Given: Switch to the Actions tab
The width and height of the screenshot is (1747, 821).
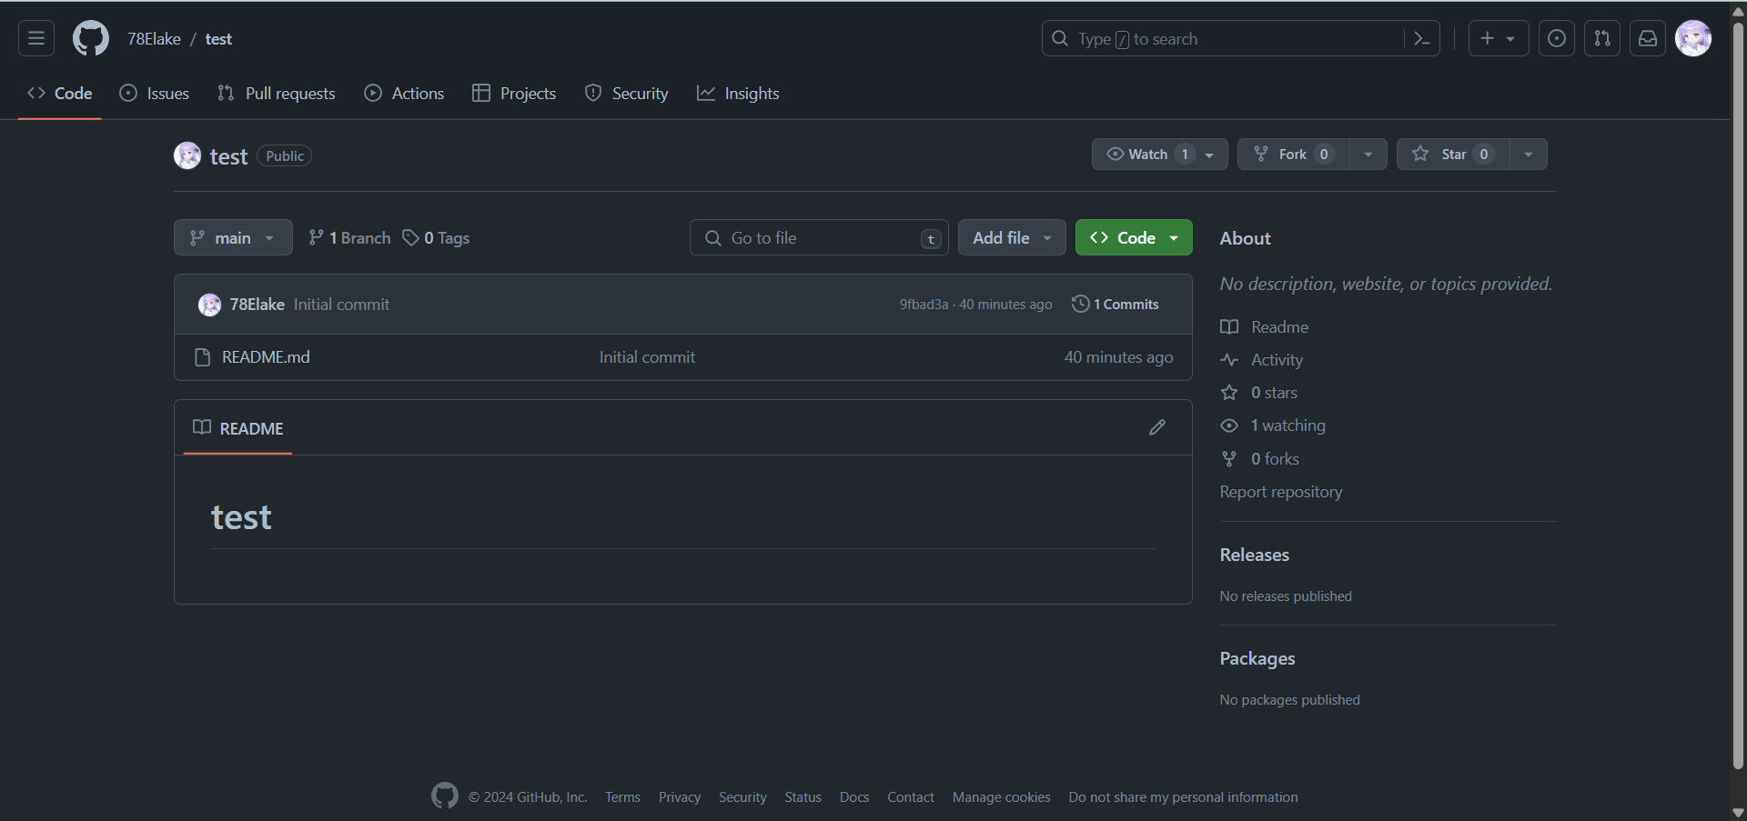Looking at the screenshot, I should (x=405, y=94).
